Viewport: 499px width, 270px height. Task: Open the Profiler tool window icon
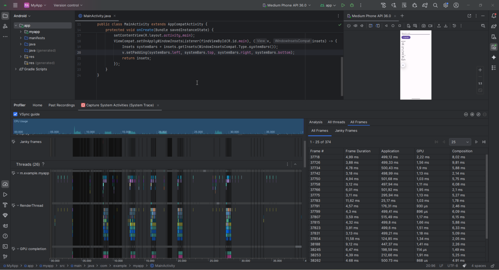pos(5,184)
